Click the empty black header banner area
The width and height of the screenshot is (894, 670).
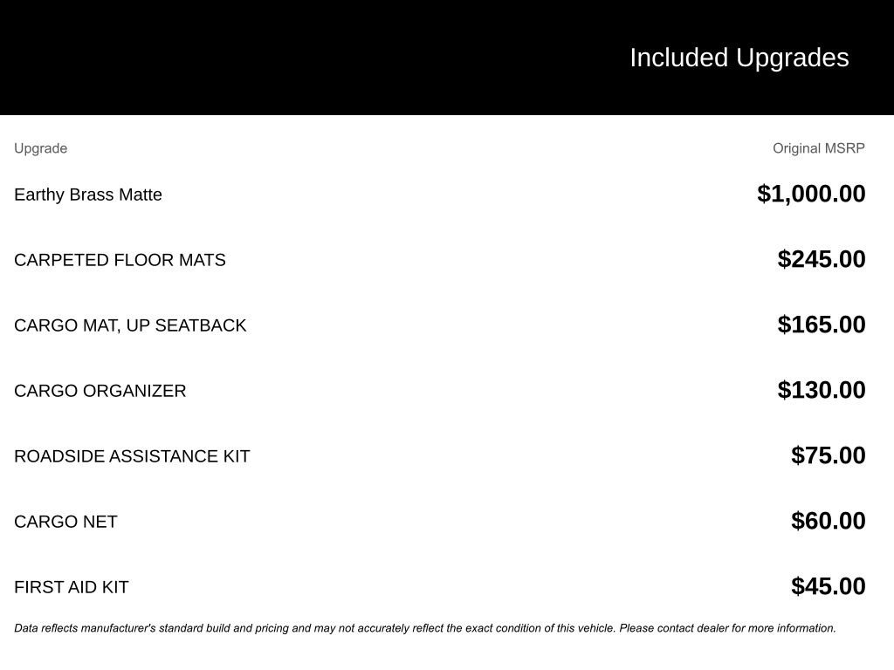[x=262, y=58]
